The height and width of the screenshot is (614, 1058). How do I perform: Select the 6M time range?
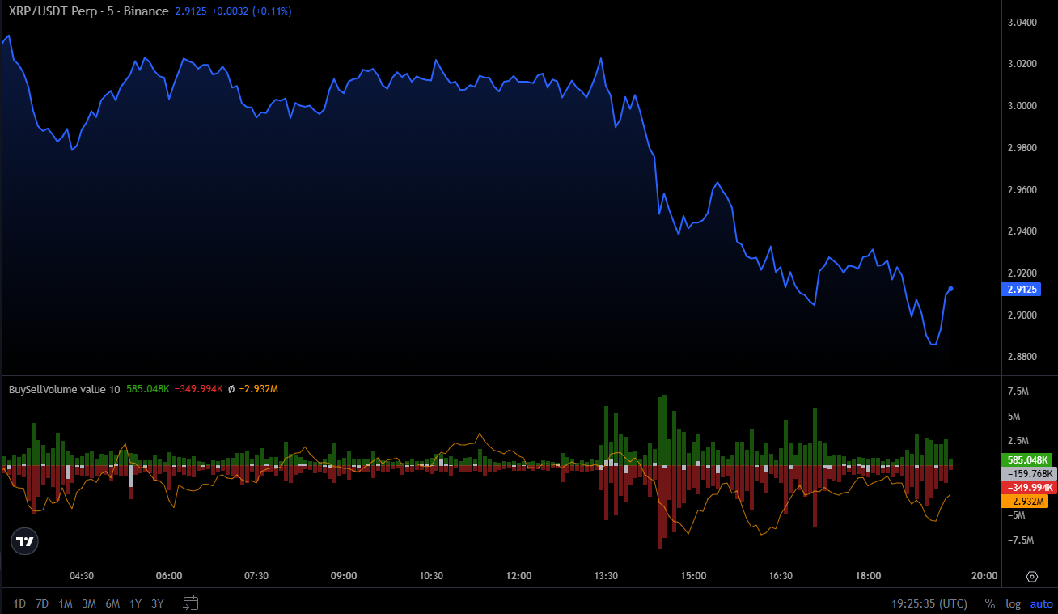(112, 603)
